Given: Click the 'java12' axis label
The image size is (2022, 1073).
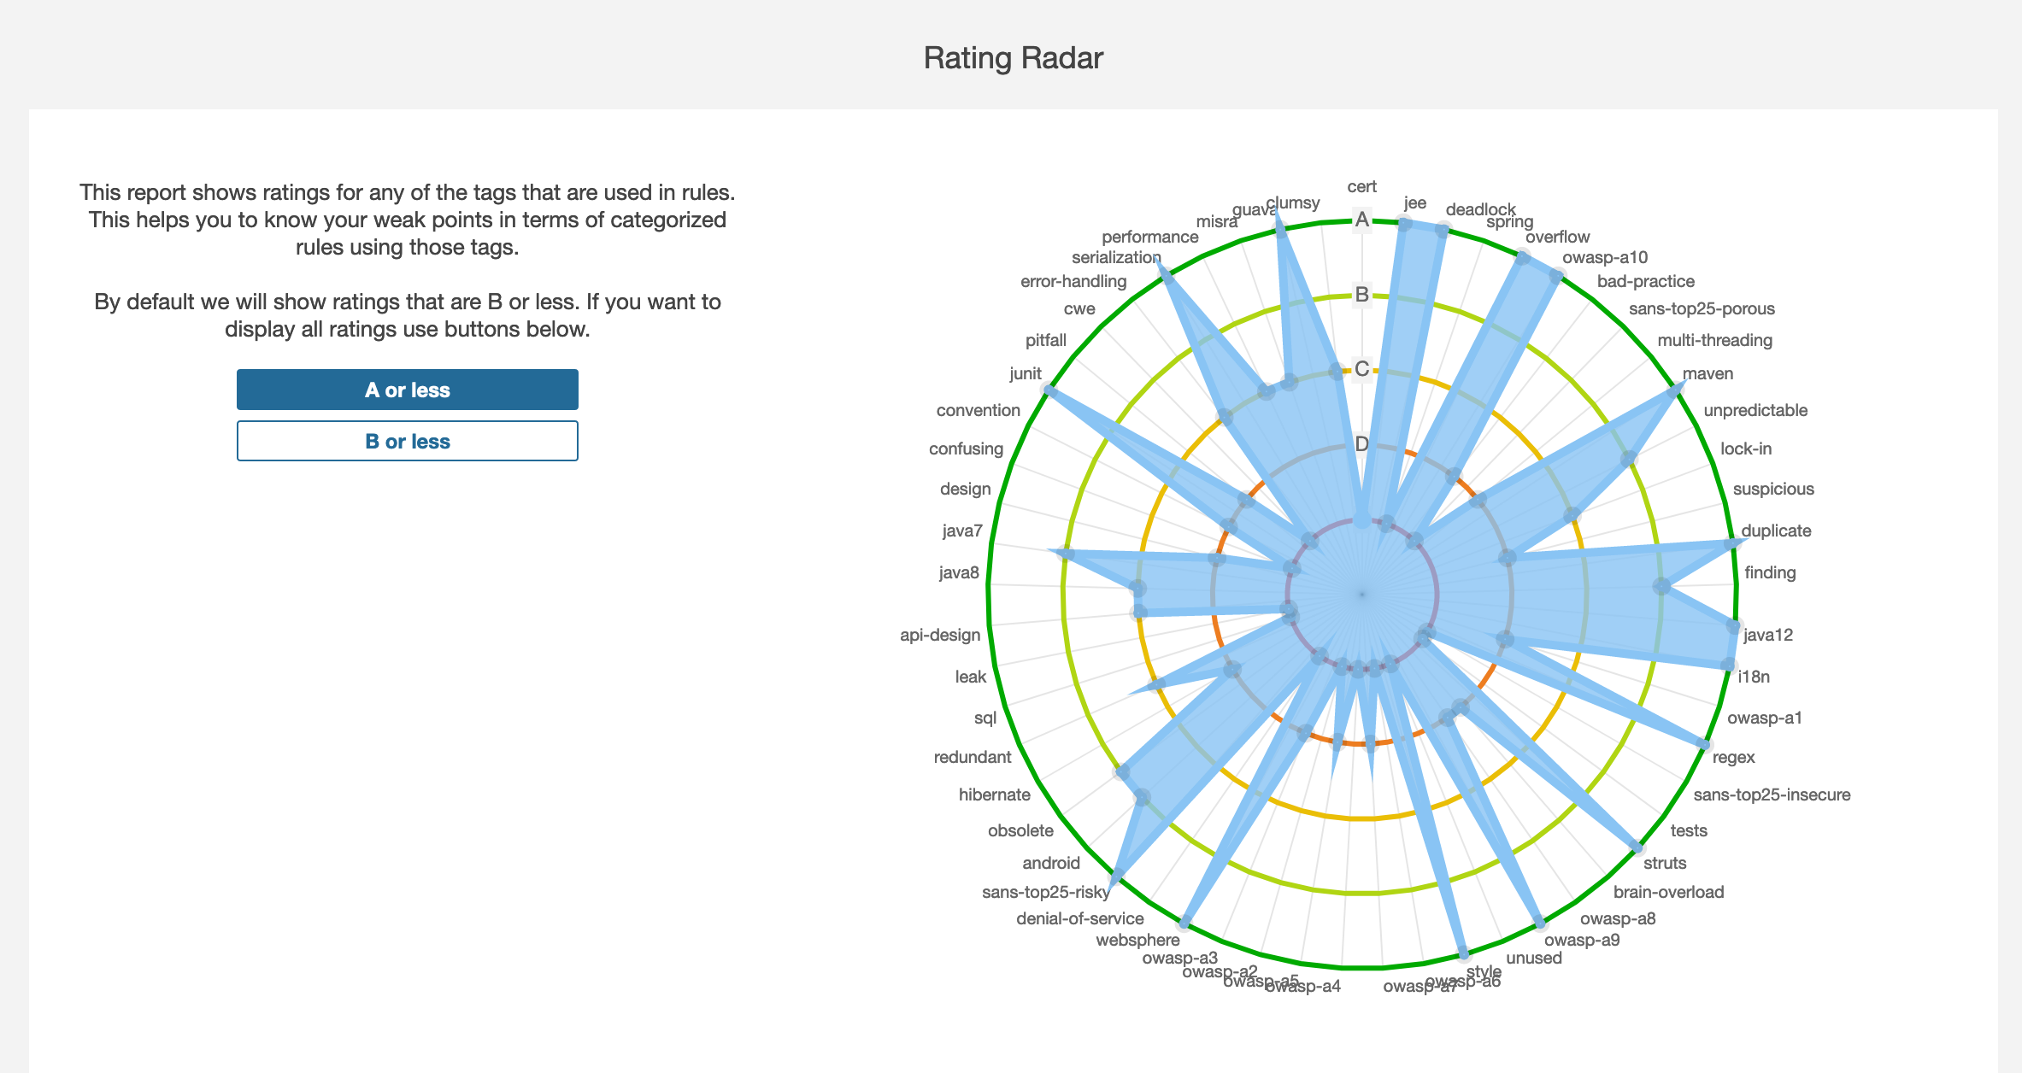Looking at the screenshot, I should click(1768, 635).
